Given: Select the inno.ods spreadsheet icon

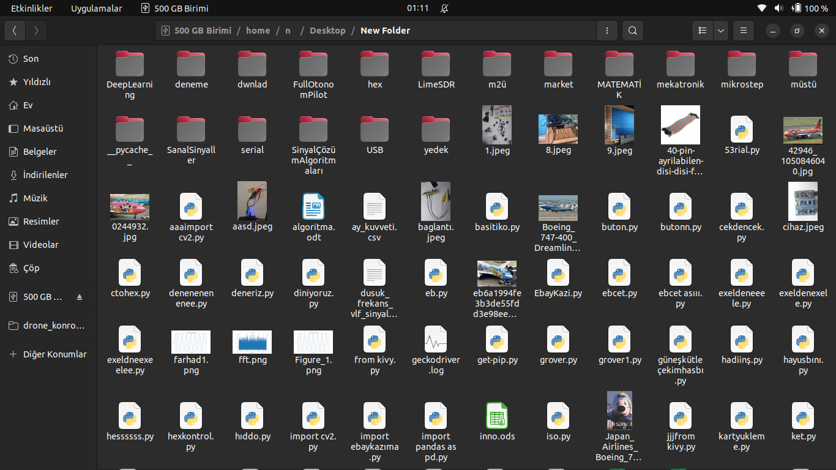Looking at the screenshot, I should click(497, 416).
